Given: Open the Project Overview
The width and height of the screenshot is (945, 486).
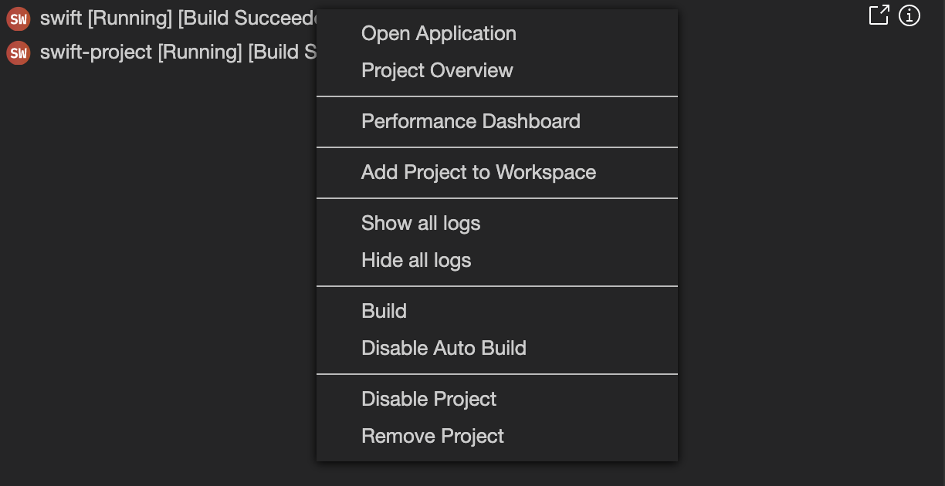Looking at the screenshot, I should click(x=436, y=70).
